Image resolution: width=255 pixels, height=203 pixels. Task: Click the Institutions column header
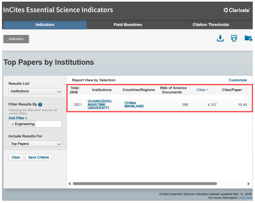[x=102, y=90]
